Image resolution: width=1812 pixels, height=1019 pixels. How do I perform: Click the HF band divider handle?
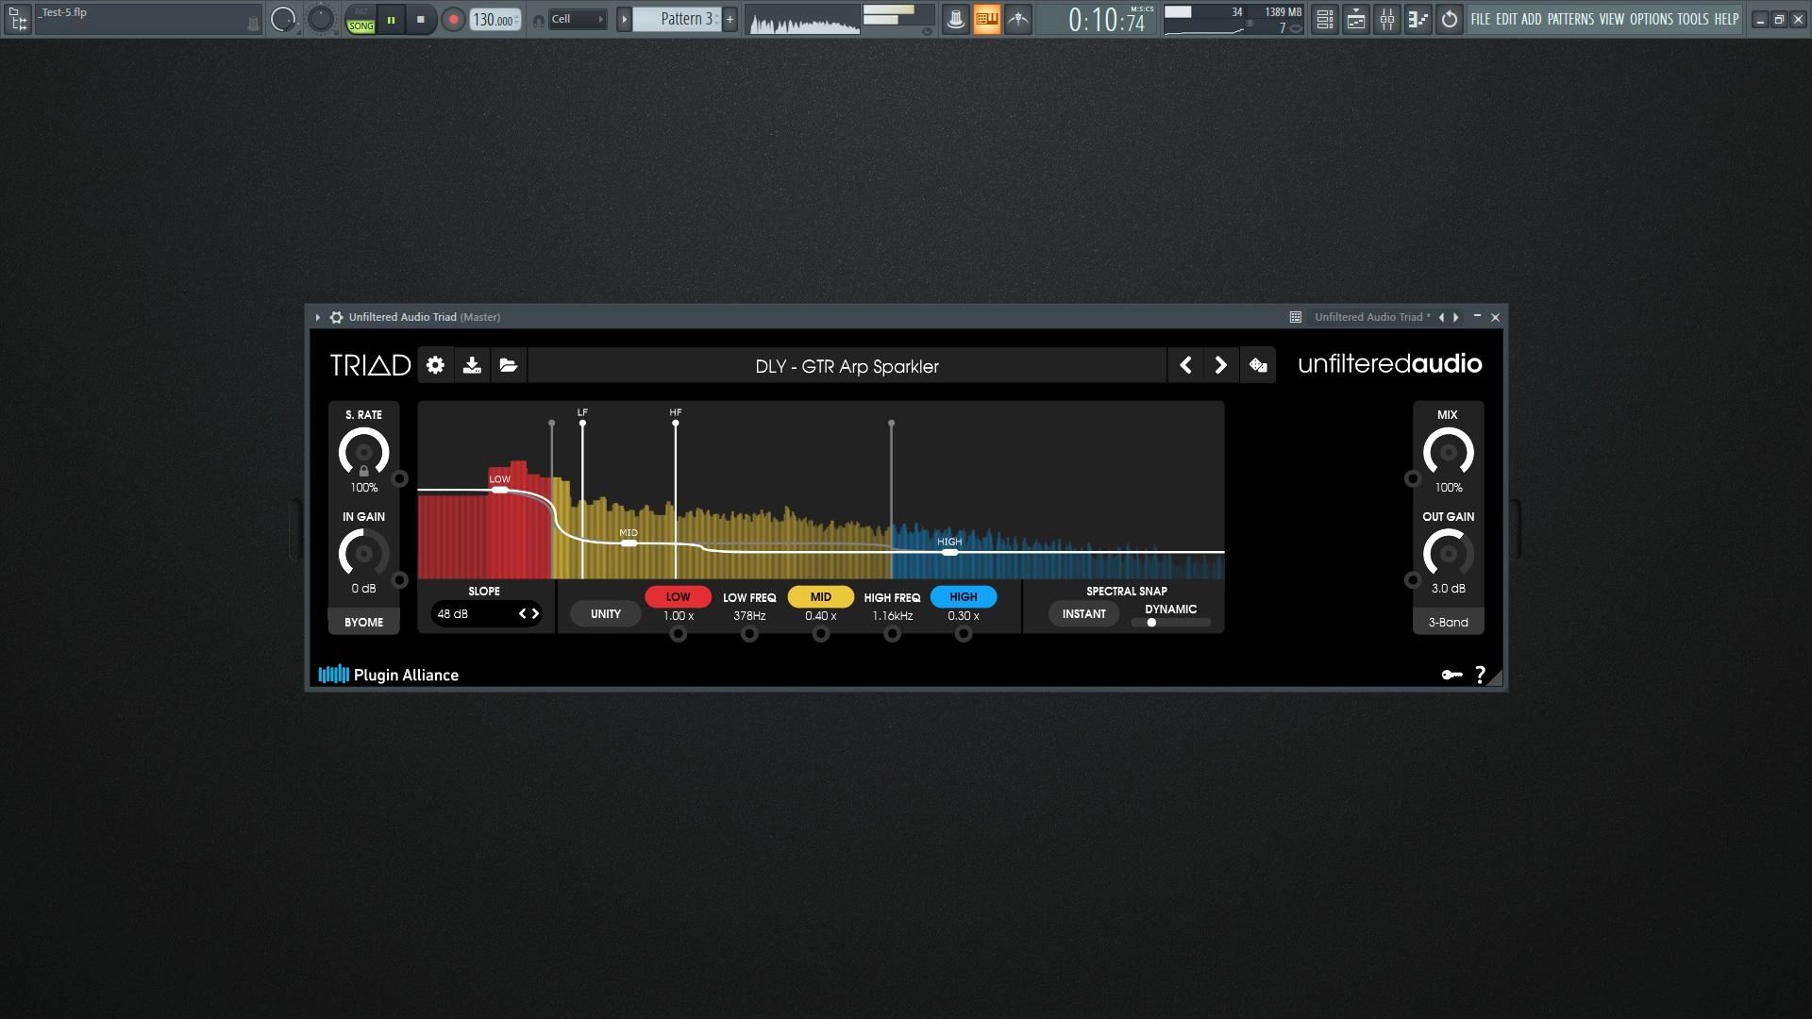[676, 424]
